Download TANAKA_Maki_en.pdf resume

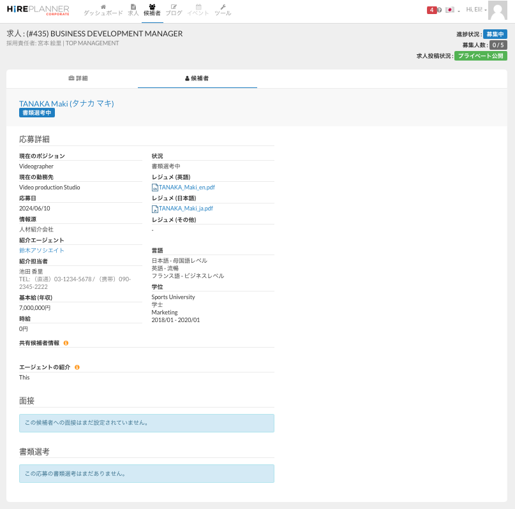pos(186,188)
